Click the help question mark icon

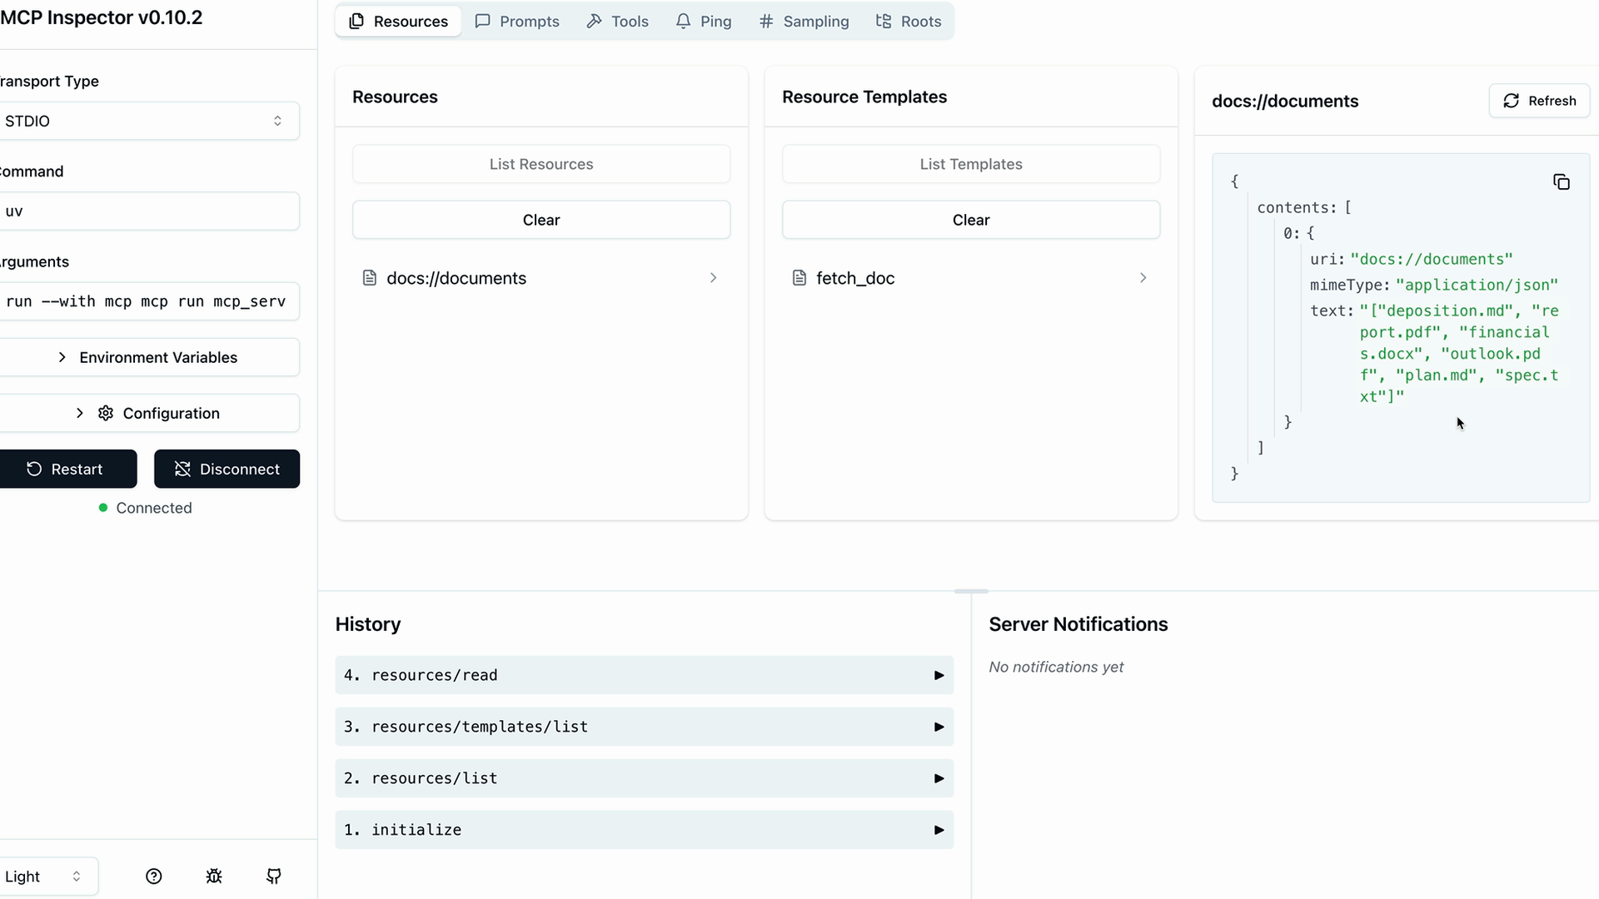coord(153,876)
